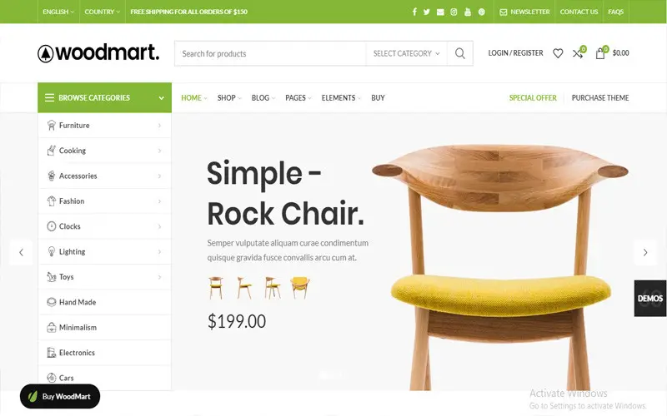Image resolution: width=667 pixels, height=416 pixels.
Task: Open the Twitter social icon
Action: point(427,12)
